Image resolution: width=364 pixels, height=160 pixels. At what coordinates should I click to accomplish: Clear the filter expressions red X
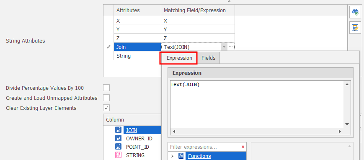pos(243,147)
